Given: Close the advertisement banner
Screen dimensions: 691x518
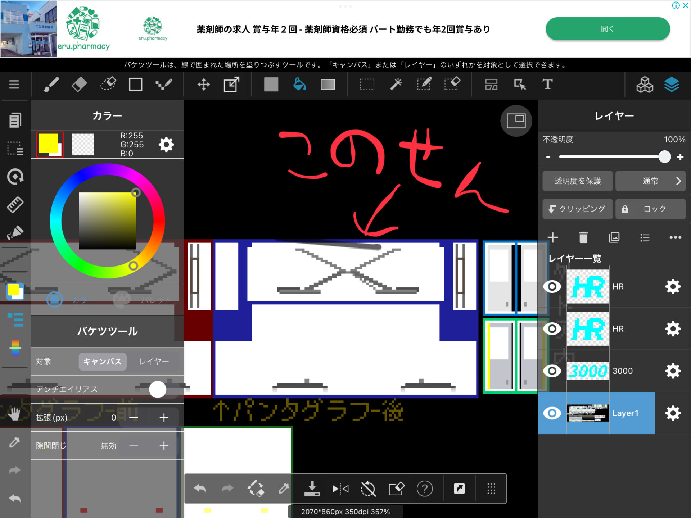Looking at the screenshot, I should click(x=685, y=5).
